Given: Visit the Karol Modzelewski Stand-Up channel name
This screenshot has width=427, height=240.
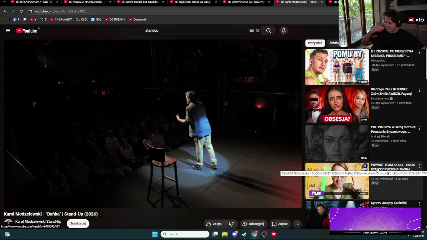Looking at the screenshot, I should [38, 222].
